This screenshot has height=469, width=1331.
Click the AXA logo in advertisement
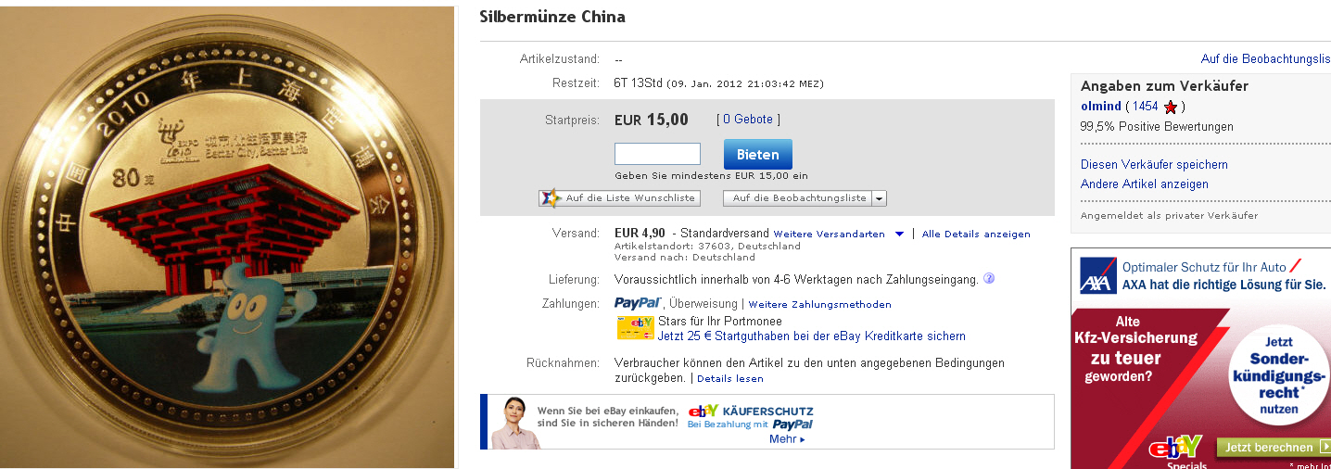coord(1097,275)
